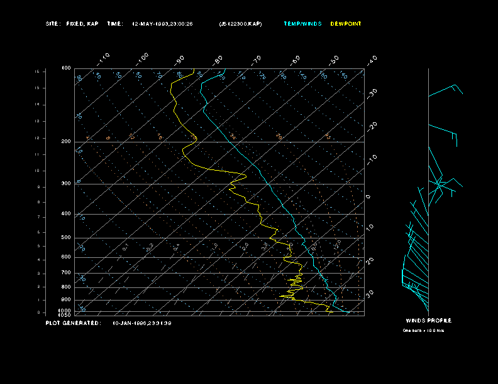Click the -40 isotherm label
498x384 pixels.
[x=372, y=60]
